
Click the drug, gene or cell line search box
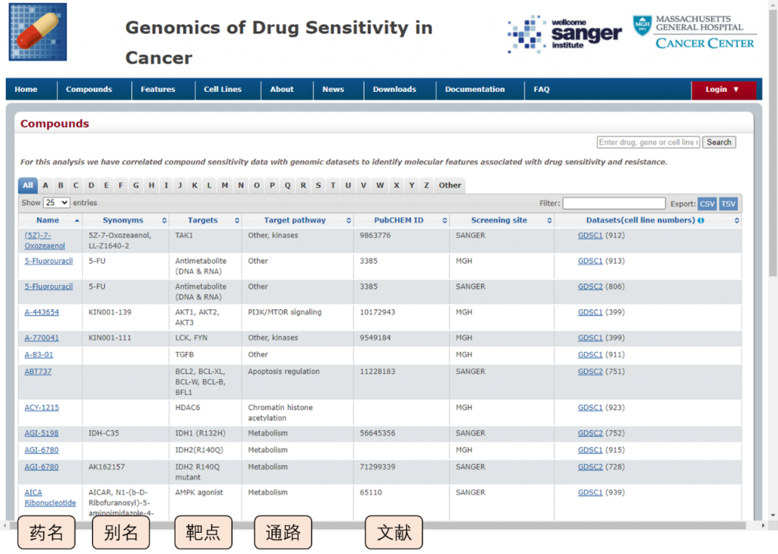[x=648, y=142]
